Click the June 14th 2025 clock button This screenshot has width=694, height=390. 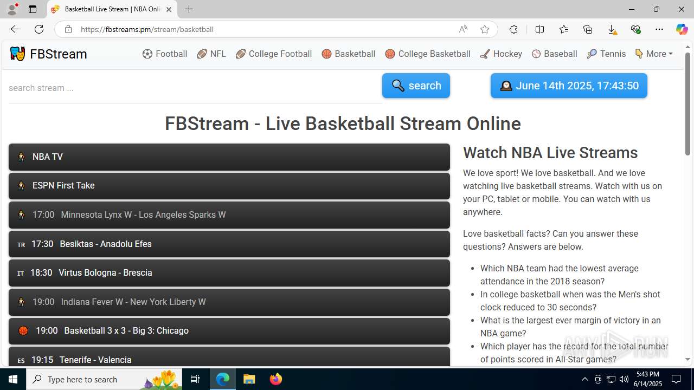pos(569,86)
